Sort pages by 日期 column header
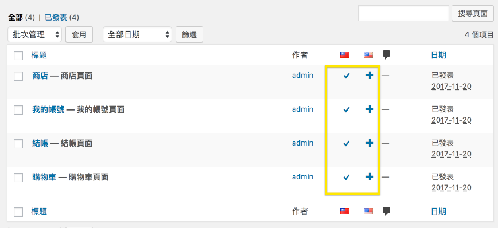This screenshot has height=228, width=498. point(438,55)
